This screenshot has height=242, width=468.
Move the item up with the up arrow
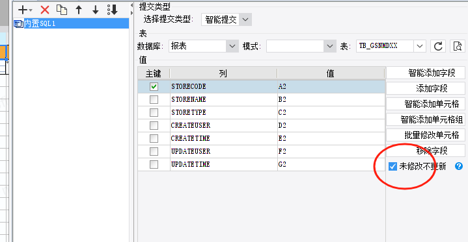[x=79, y=10]
